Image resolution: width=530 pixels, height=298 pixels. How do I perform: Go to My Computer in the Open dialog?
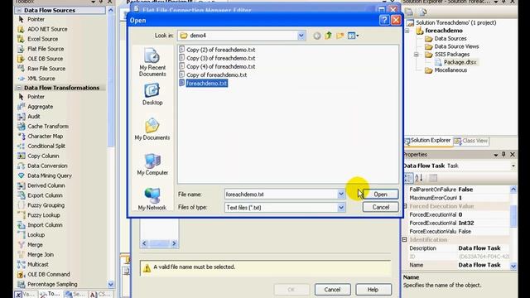click(152, 164)
